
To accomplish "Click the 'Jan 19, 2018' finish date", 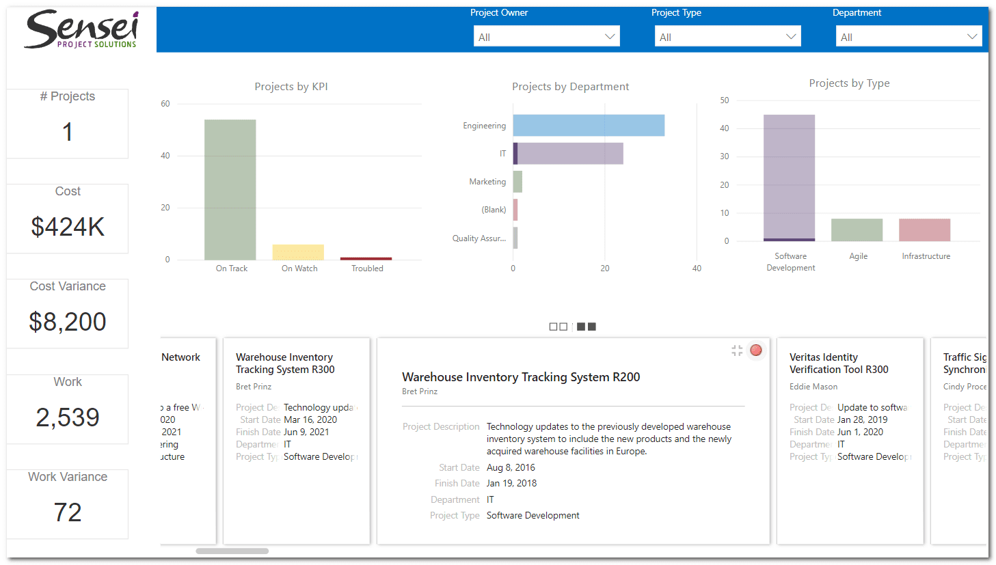I will [511, 484].
